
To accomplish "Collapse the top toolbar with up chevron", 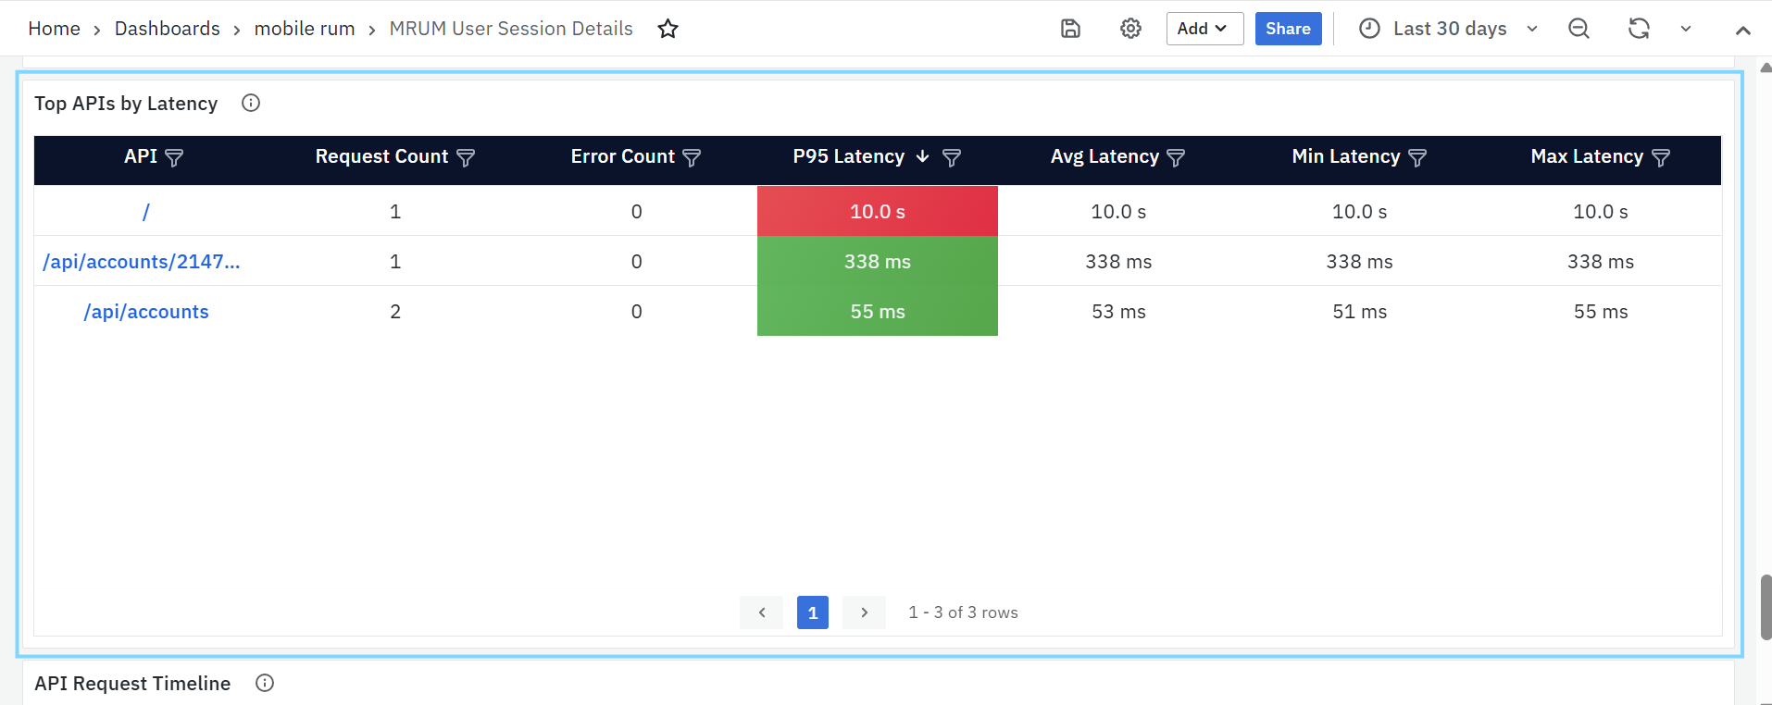I will 1742,30.
